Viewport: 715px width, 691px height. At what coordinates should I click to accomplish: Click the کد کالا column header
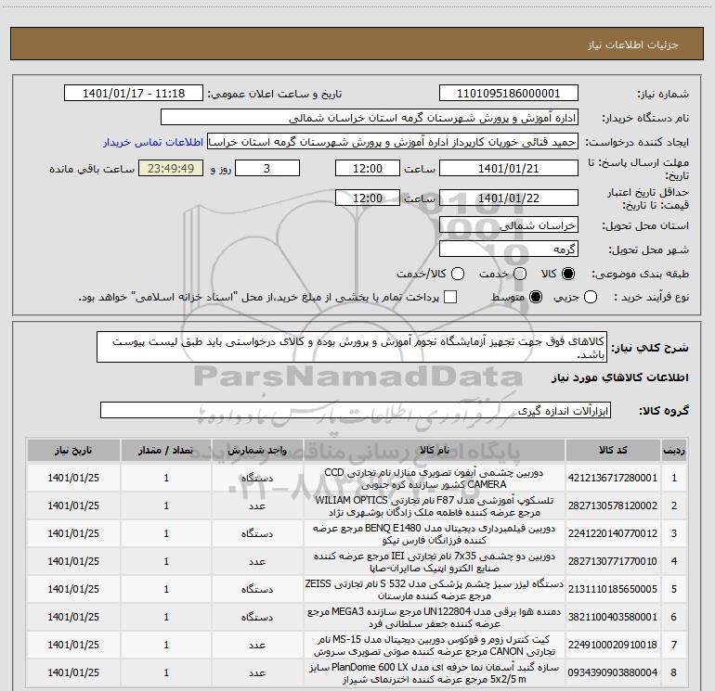pyautogui.click(x=613, y=451)
